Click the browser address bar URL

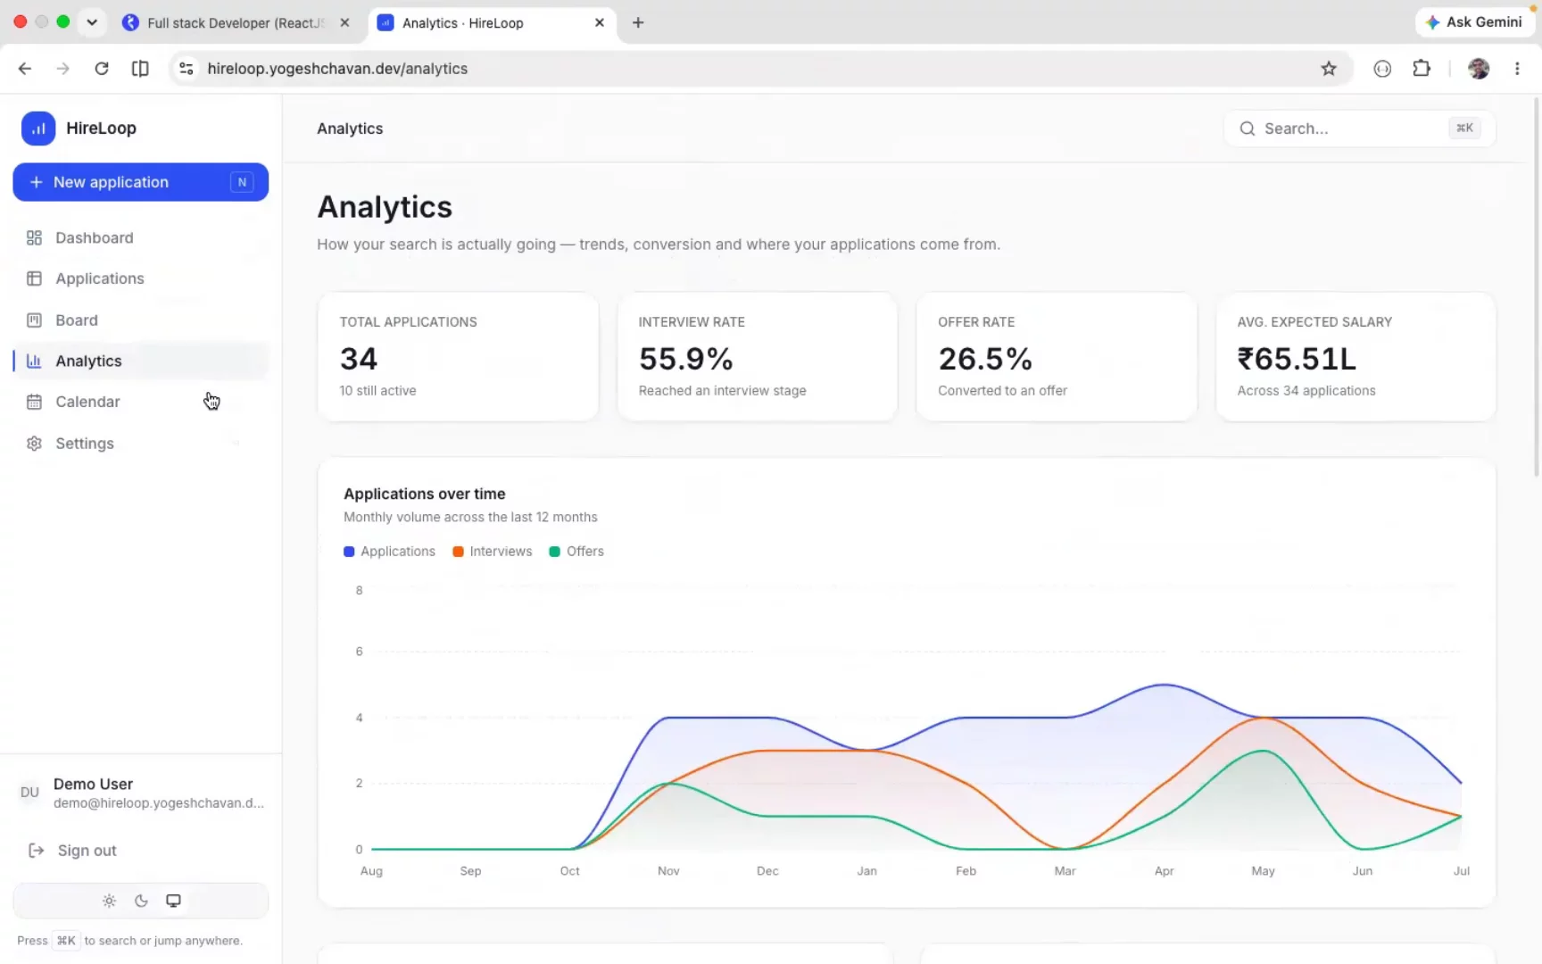click(337, 69)
